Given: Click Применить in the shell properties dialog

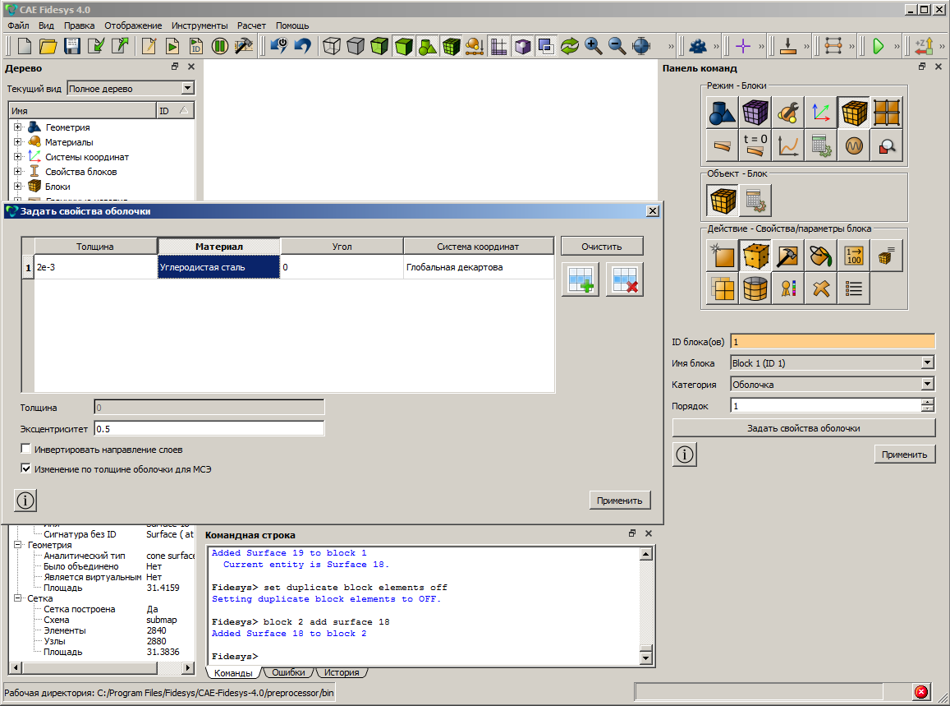Looking at the screenshot, I should pos(619,501).
